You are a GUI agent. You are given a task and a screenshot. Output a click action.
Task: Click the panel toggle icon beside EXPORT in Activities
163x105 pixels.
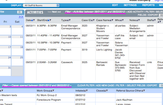point(161,15)
